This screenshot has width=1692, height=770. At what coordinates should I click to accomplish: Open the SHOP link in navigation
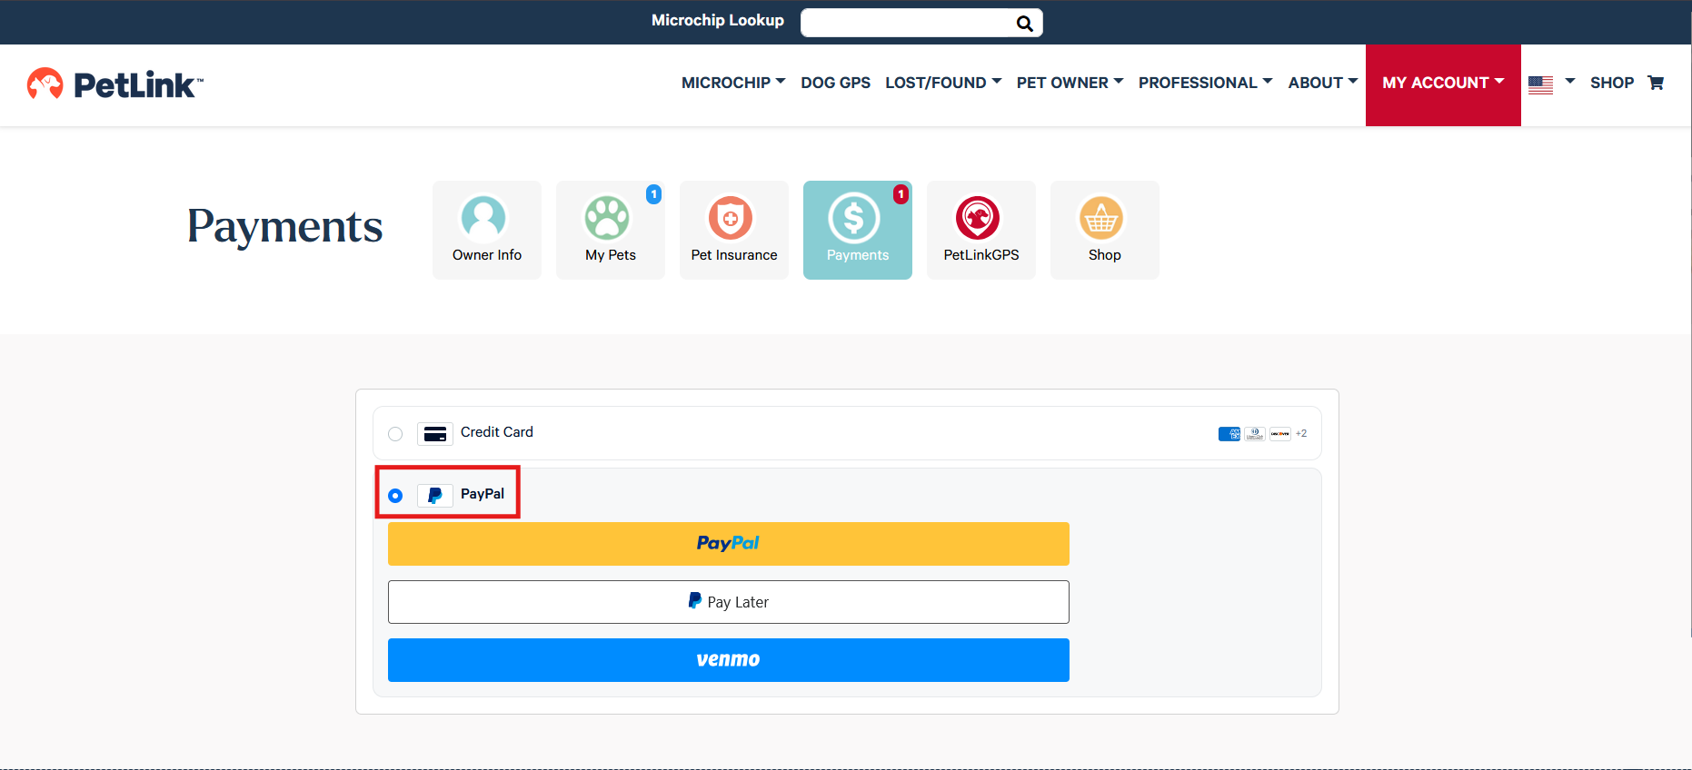click(1612, 83)
